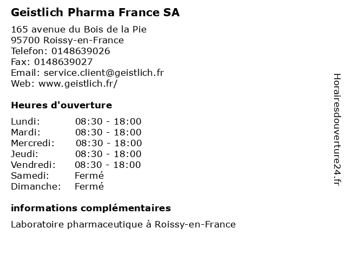
Task: Select the Lundi opening hours row
Action: [x=76, y=121]
